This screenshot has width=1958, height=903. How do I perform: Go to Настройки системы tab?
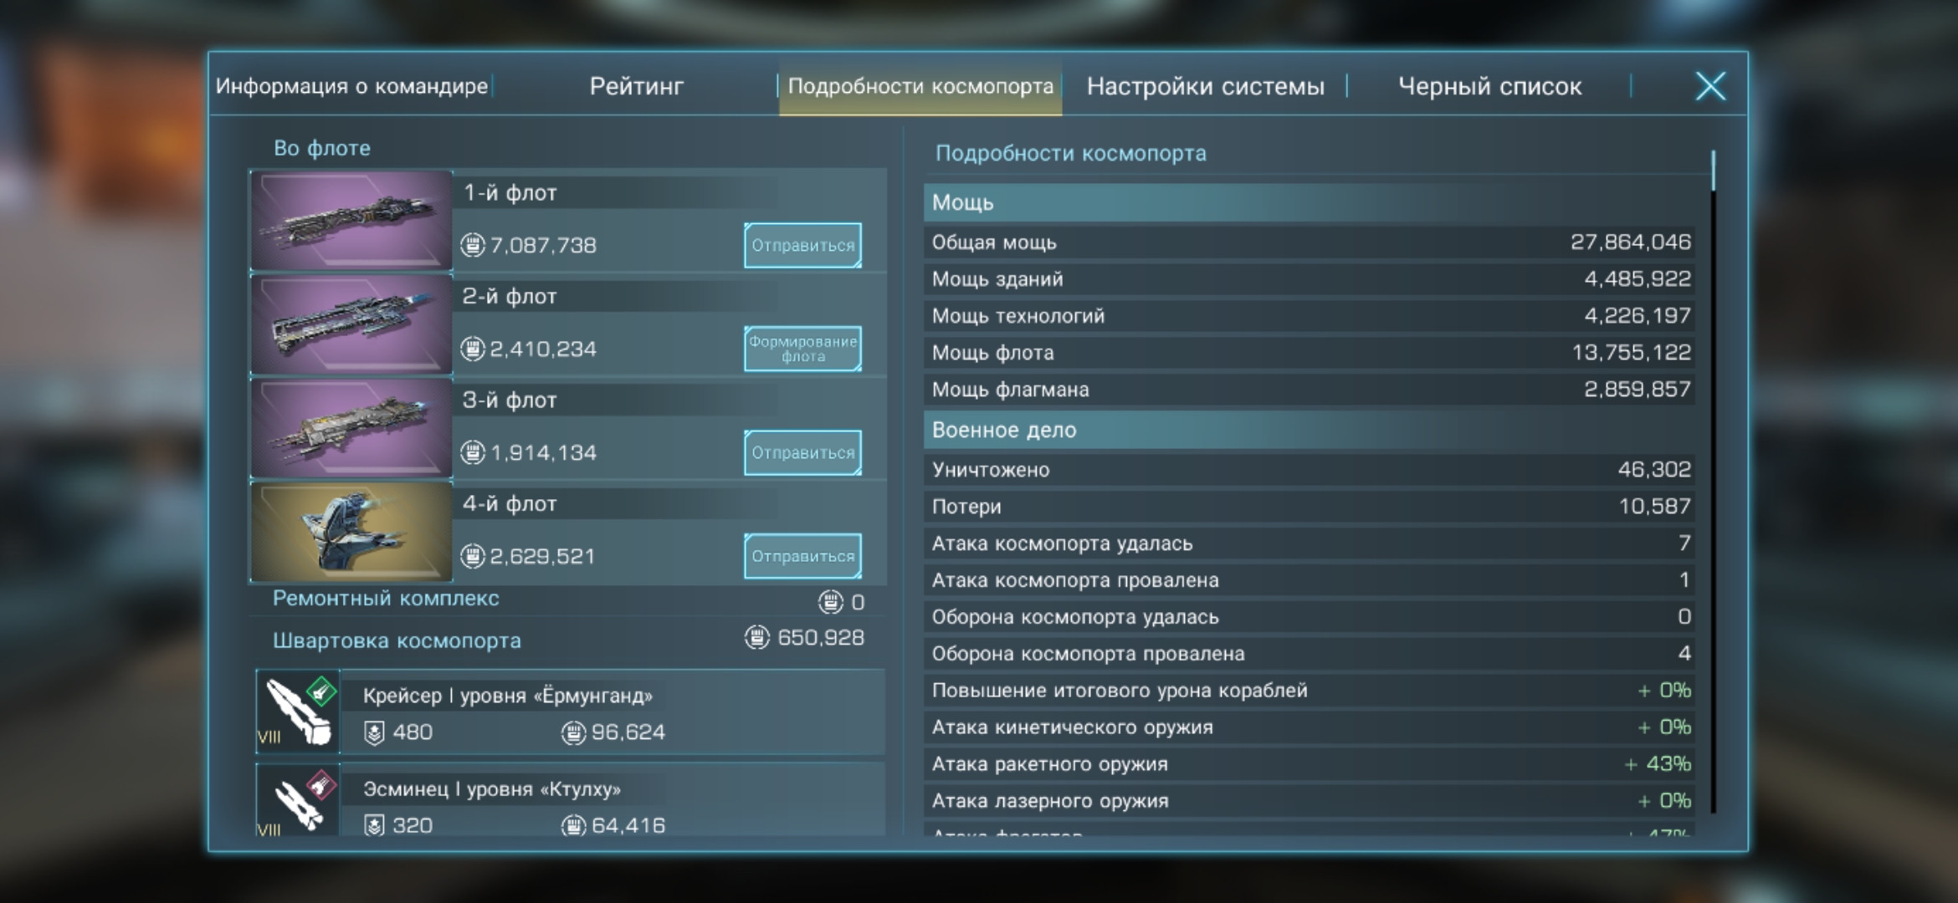tap(1205, 86)
